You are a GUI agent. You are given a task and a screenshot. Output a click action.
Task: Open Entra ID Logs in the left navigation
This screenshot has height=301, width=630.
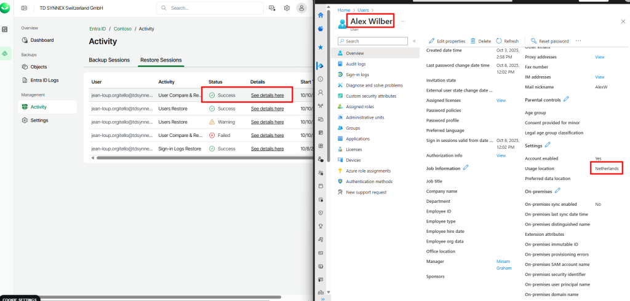(x=44, y=80)
